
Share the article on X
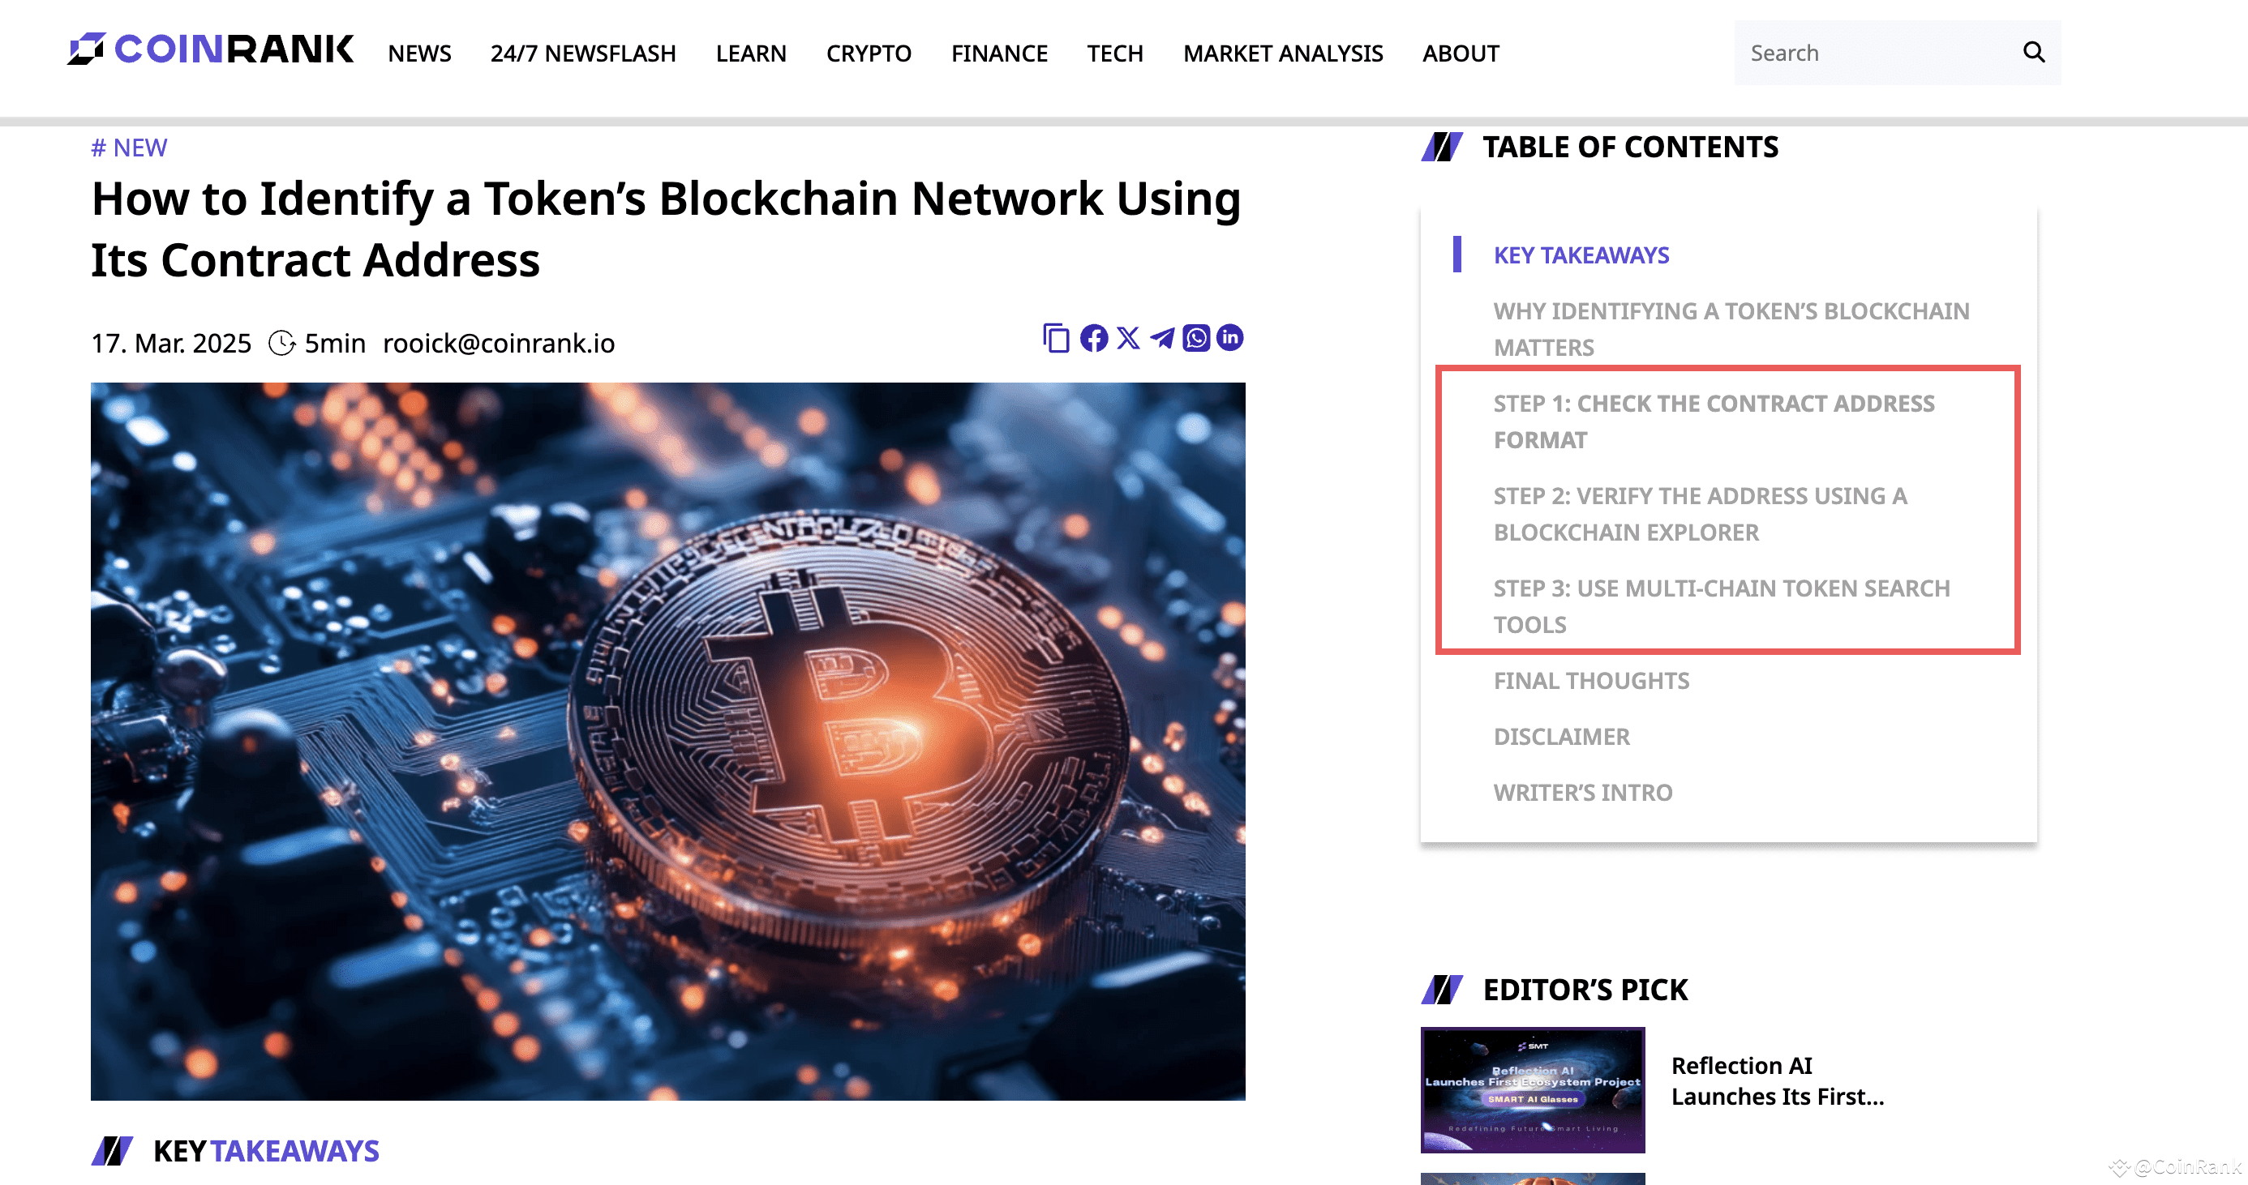[x=1127, y=338]
